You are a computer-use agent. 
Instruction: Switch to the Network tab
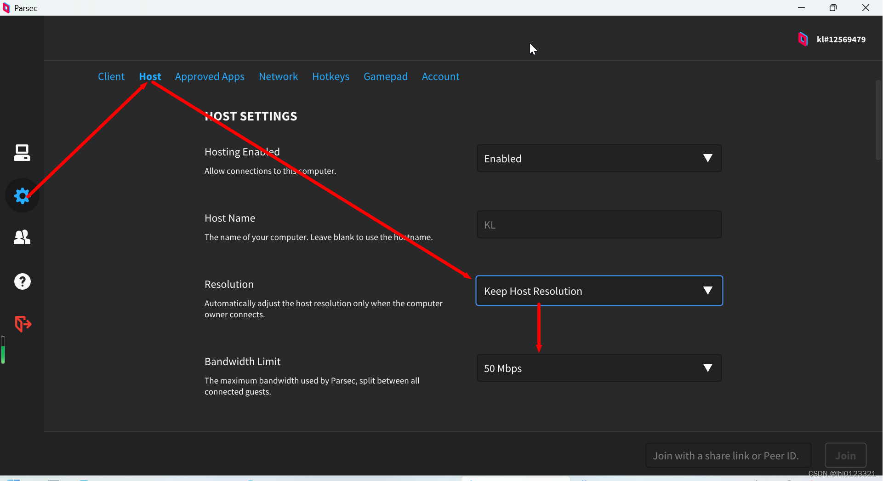(x=278, y=76)
